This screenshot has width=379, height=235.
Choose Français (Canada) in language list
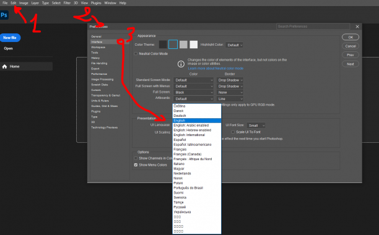click(197, 154)
